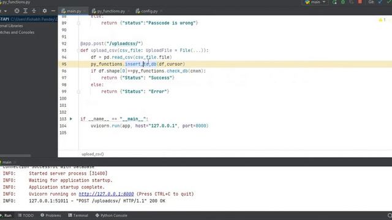Open the http://127.0.0.1:8000 link in console

106,194
